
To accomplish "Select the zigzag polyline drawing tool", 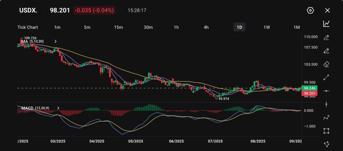I will (x=326, y=117).
